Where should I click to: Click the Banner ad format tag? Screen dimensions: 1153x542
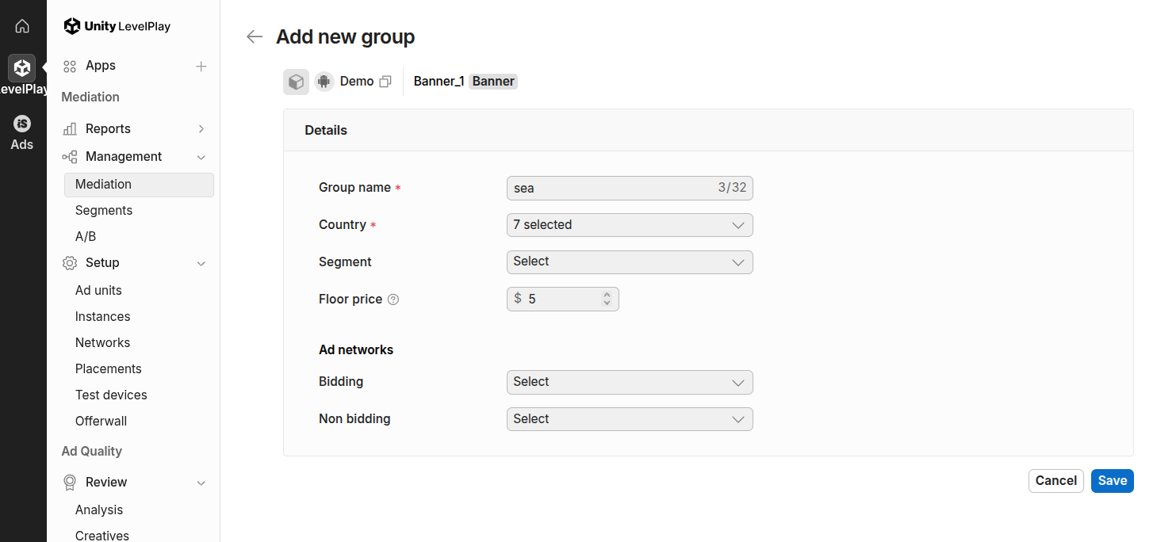[x=493, y=82]
